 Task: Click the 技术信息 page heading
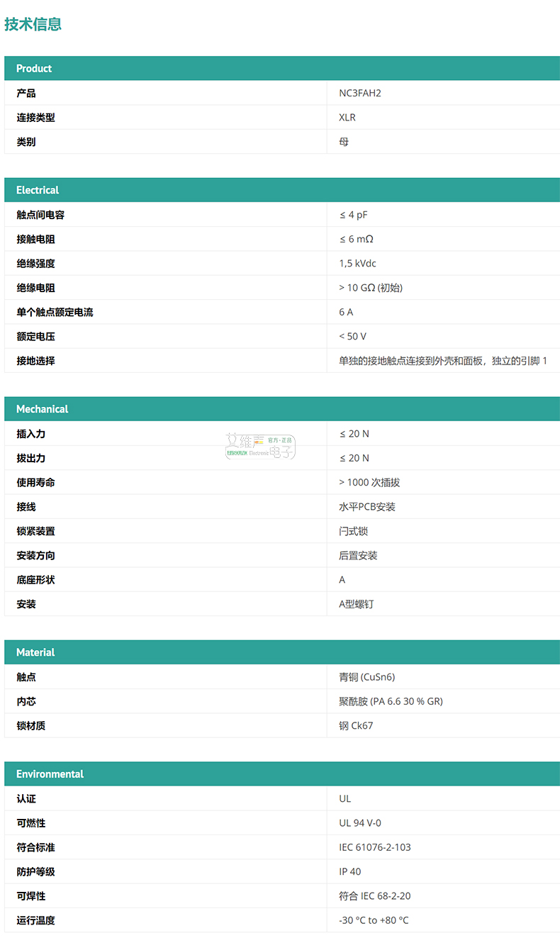click(33, 23)
